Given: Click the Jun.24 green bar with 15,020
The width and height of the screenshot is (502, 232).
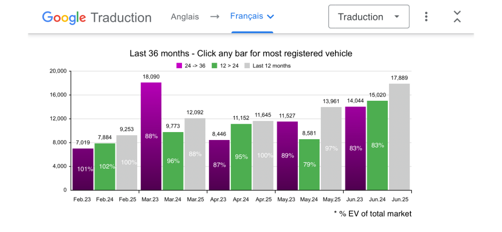Looking at the screenshot, I should [378, 145].
